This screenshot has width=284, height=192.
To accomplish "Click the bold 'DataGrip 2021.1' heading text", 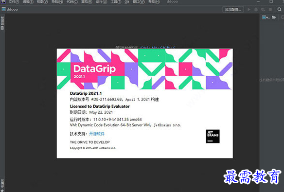I will tap(86, 93).
